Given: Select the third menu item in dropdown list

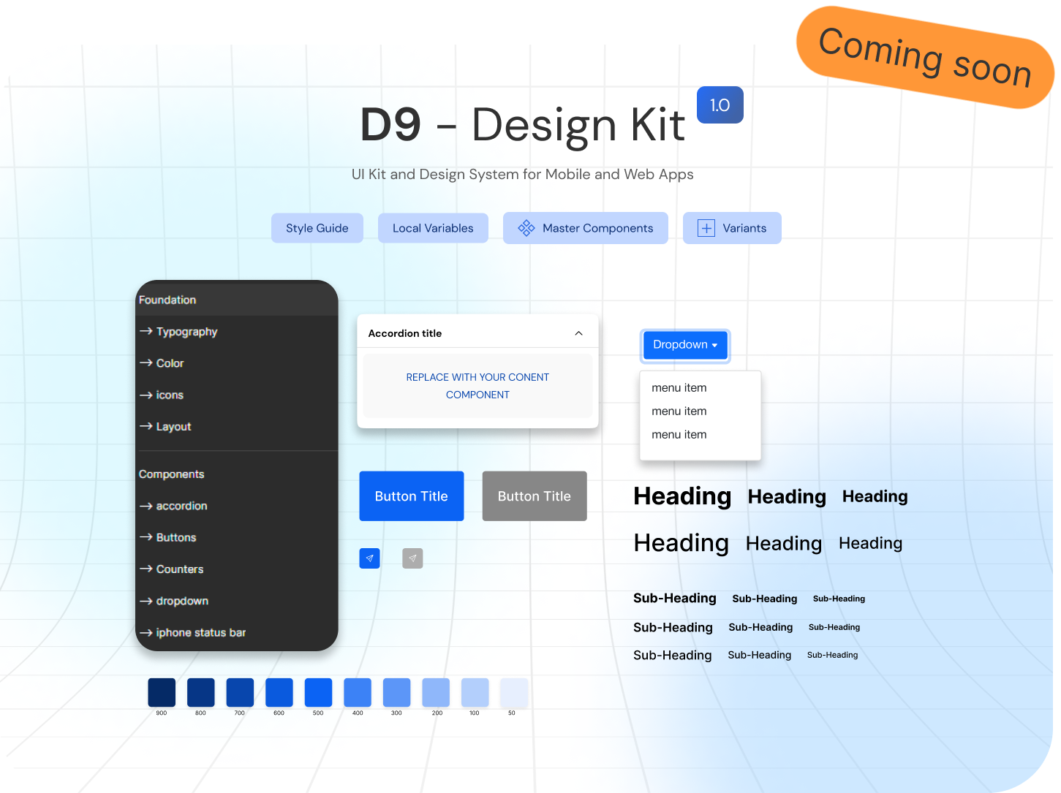Looking at the screenshot, I should 679,435.
